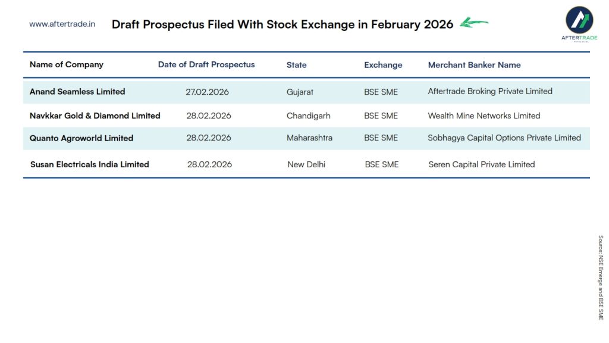This screenshot has height=343, width=609.
Task: Open the www.aftertrade.in website link
Action: (62, 24)
